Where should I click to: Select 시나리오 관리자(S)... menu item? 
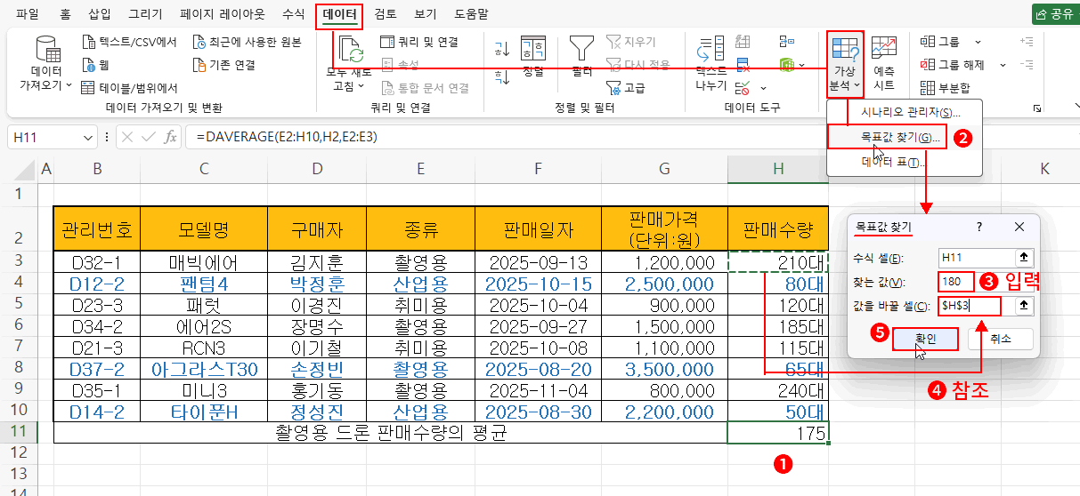tap(904, 113)
